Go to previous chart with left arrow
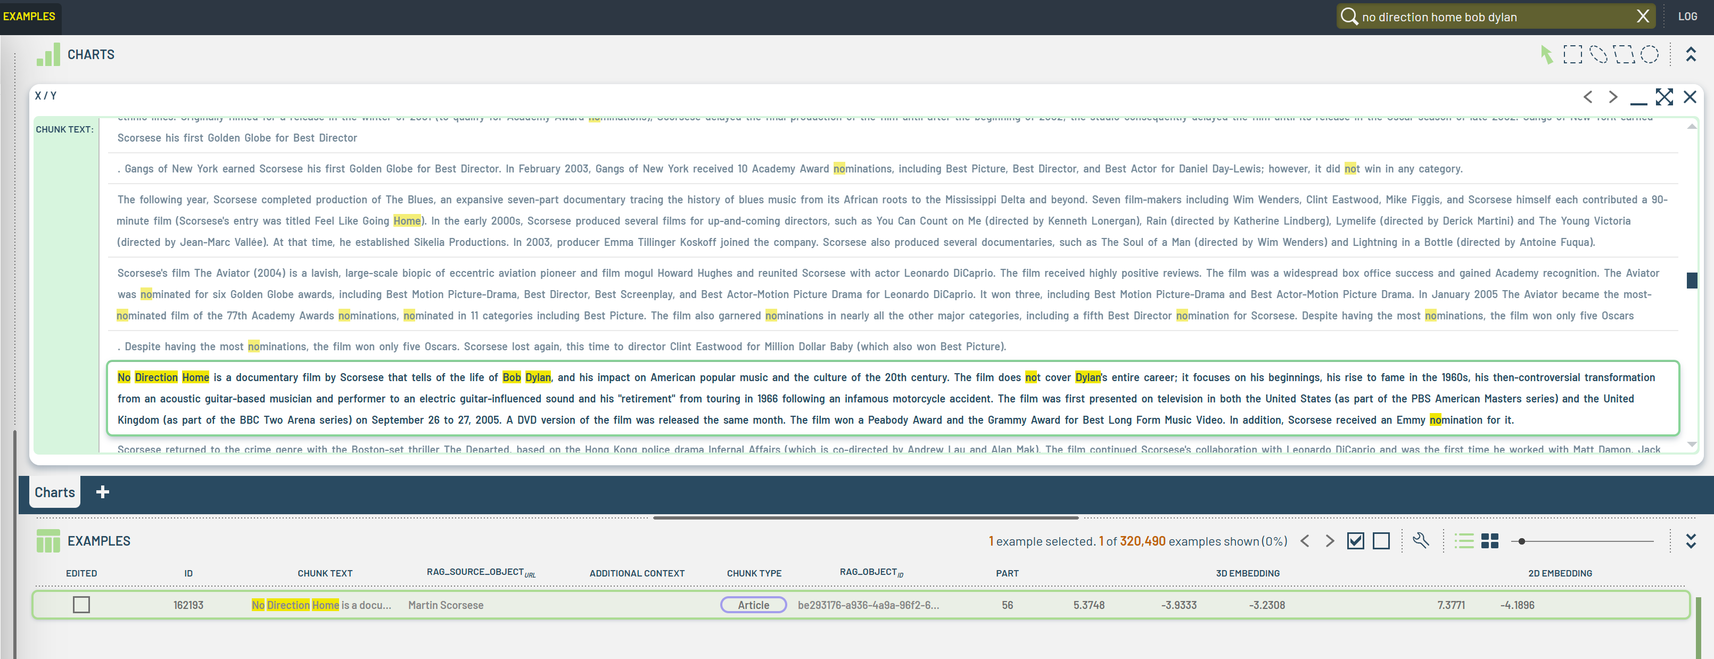Screen dimensions: 1714x659 1588,97
